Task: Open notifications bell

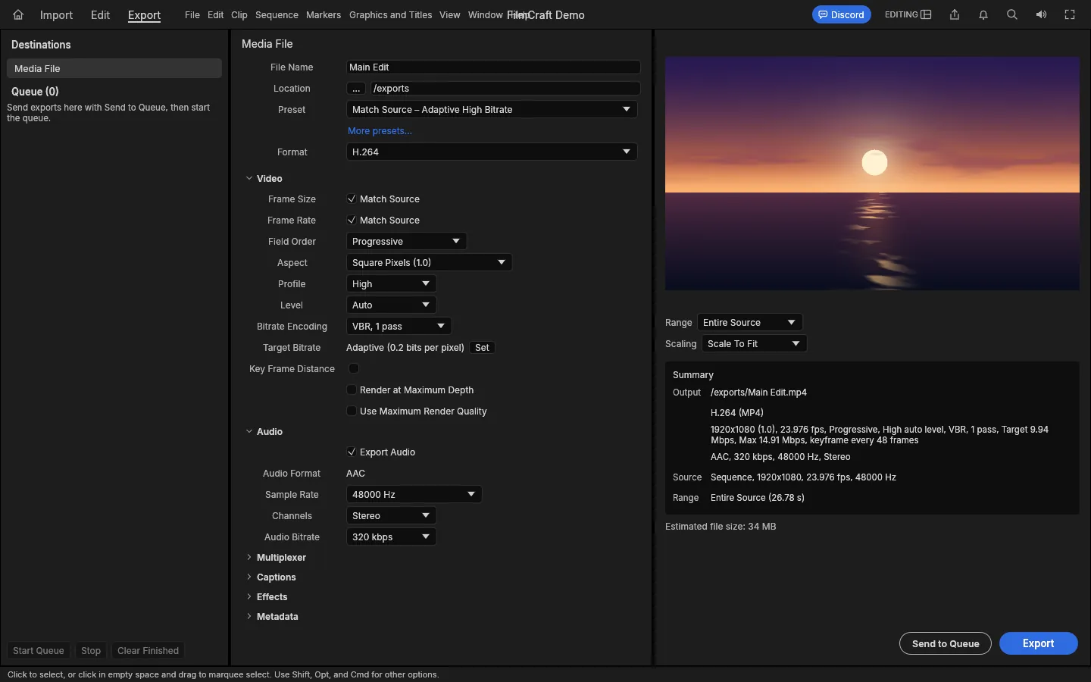Action: click(x=983, y=14)
